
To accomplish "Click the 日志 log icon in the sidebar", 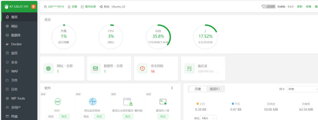I will (7, 89).
